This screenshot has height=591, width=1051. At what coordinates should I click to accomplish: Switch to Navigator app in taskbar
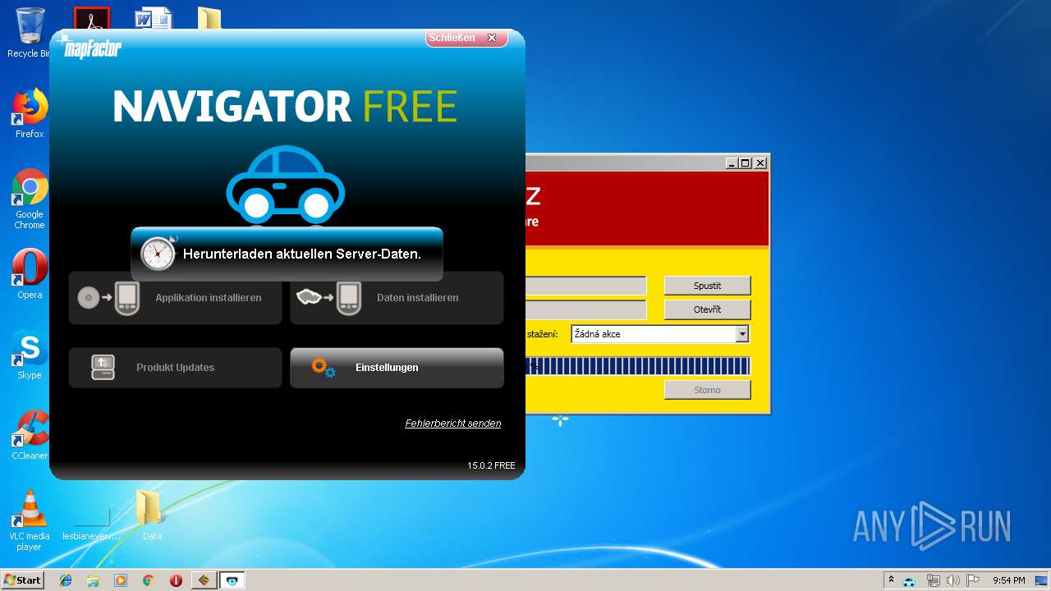pos(232,580)
